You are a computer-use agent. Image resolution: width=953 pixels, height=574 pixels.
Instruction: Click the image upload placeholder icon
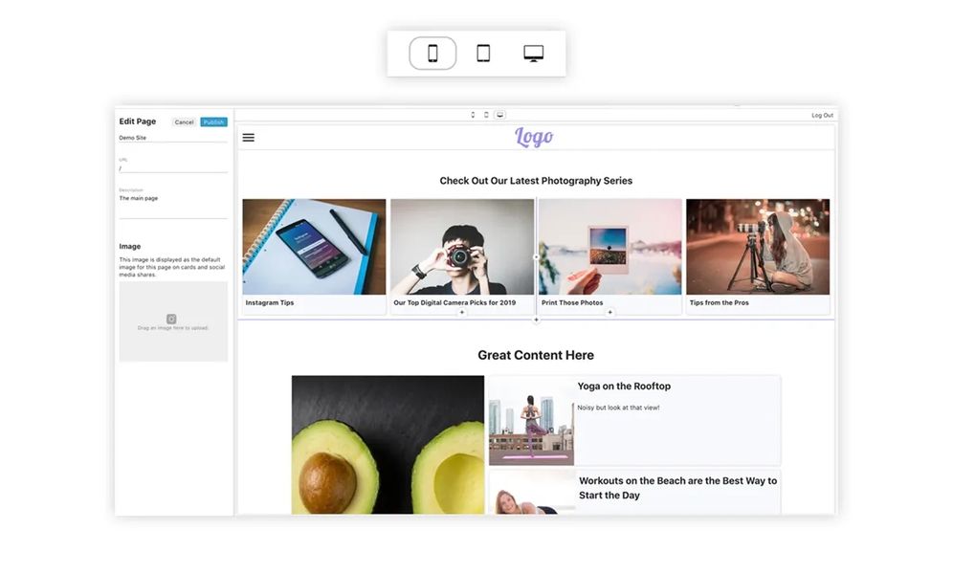pos(172,319)
